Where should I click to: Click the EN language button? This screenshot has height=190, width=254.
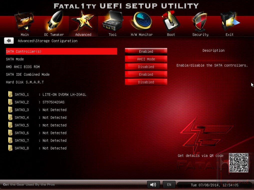pos(169,185)
